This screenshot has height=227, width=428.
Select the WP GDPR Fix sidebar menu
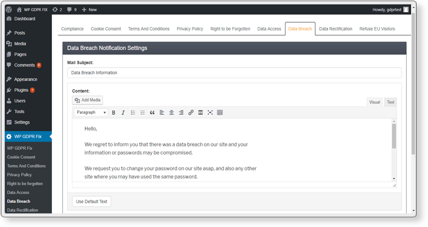pos(28,136)
